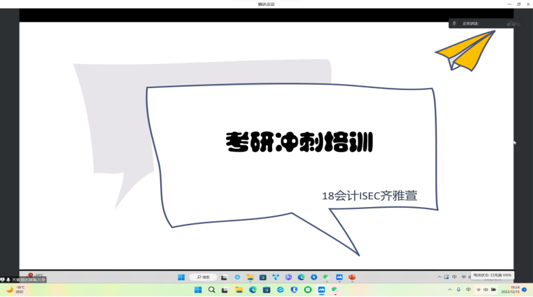Open Task View in the bottommost taskbar
This screenshot has height=297, width=533.
point(225,290)
